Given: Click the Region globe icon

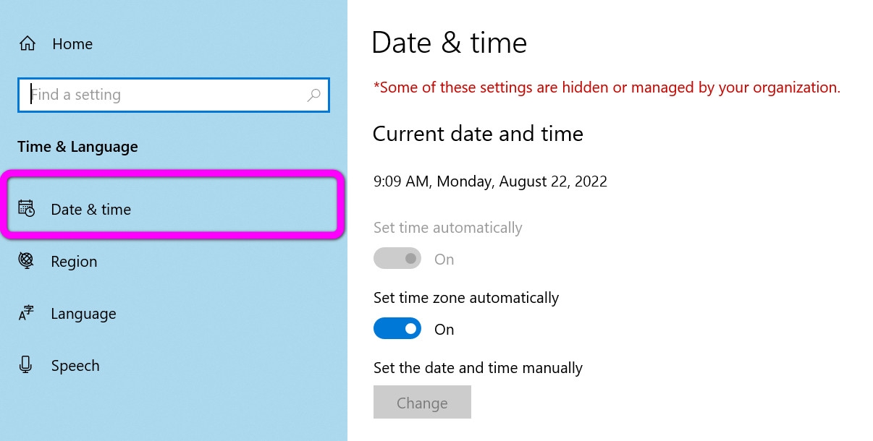Looking at the screenshot, I should coord(25,261).
